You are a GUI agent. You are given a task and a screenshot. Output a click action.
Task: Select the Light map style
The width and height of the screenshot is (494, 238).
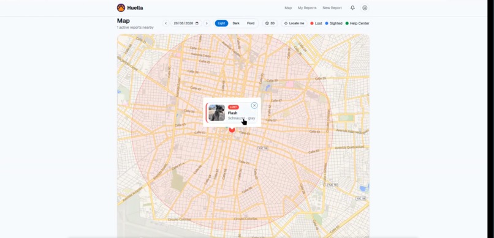click(x=221, y=23)
